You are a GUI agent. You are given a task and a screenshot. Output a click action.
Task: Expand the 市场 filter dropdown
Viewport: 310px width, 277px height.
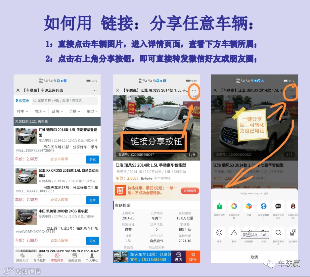40,111
